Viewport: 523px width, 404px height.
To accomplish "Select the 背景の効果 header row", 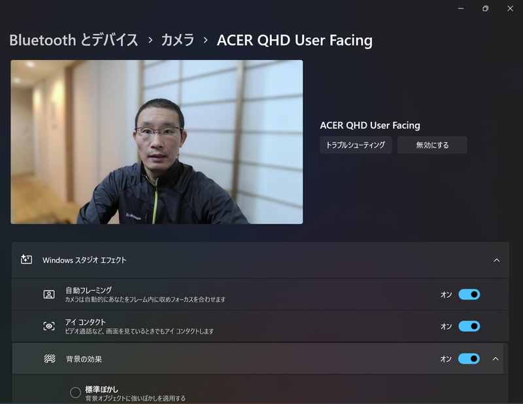I will click(261, 358).
